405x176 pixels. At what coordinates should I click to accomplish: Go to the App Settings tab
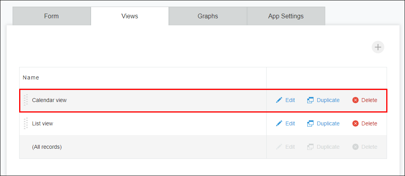(286, 16)
